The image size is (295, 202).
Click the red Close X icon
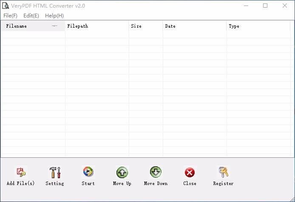coord(190,172)
